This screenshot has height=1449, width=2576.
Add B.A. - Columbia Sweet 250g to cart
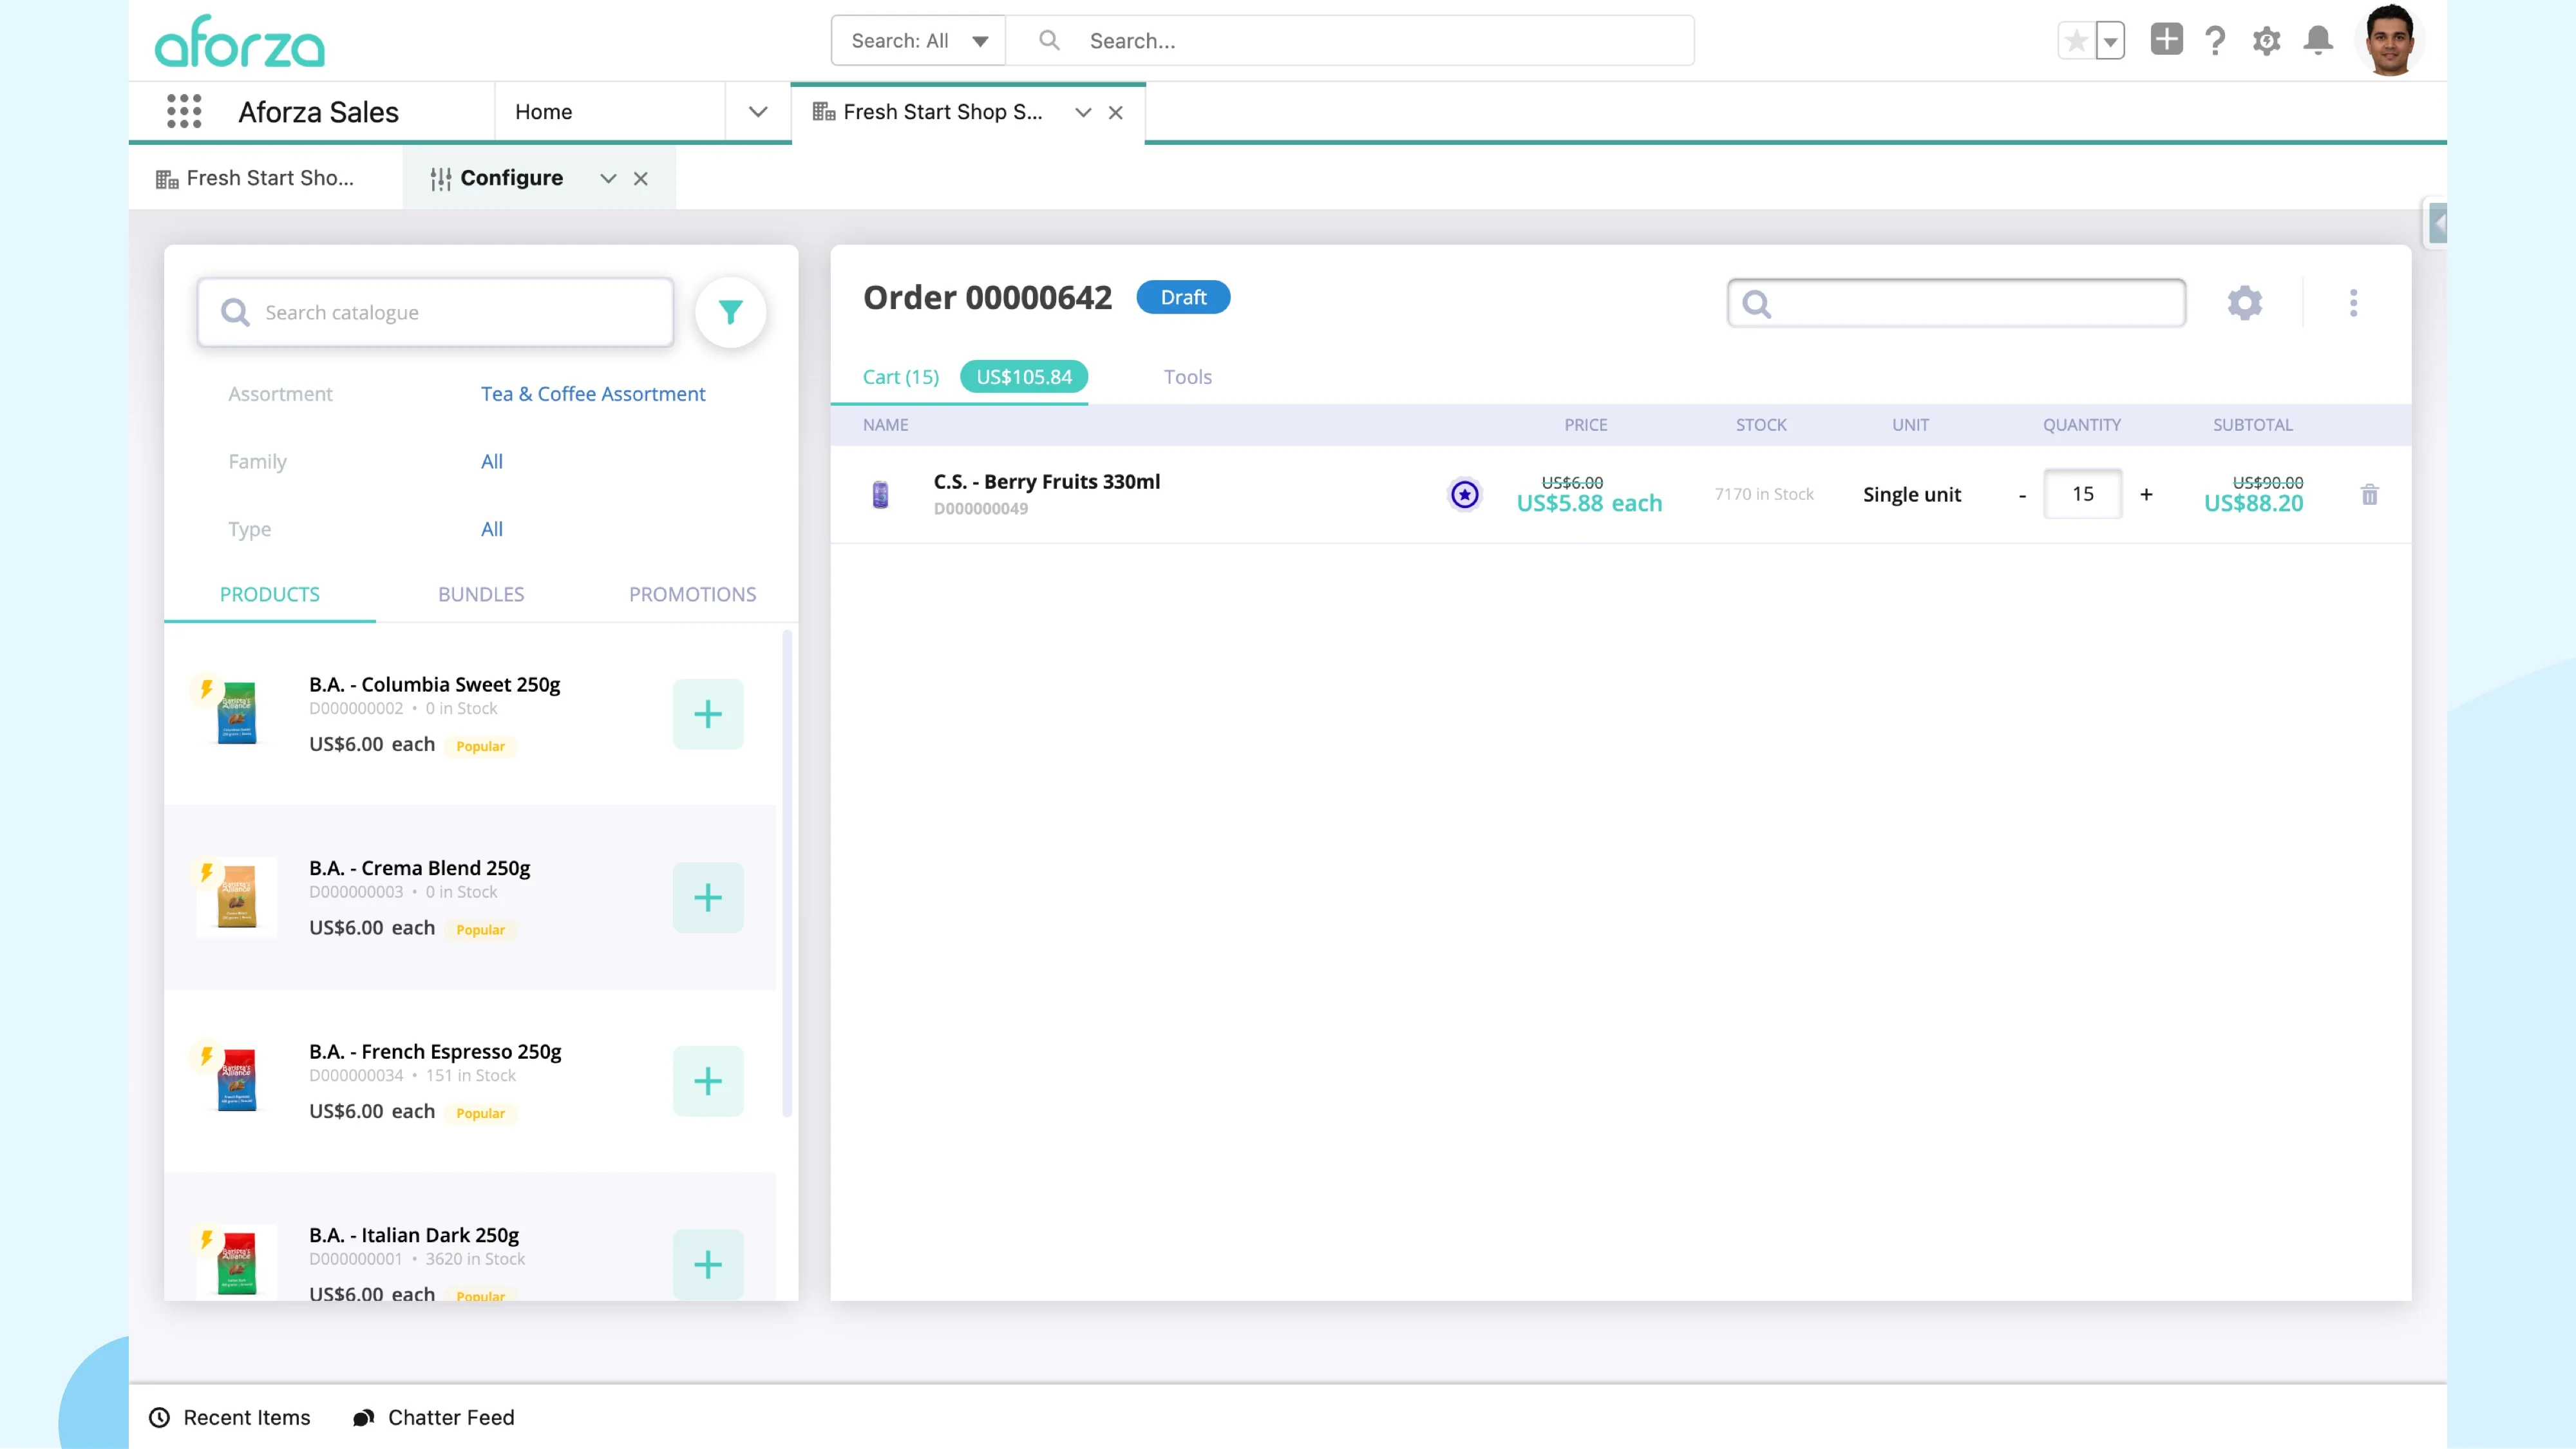coord(708,714)
